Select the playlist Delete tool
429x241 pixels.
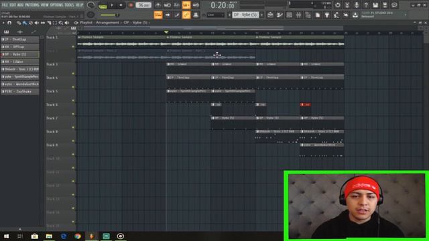click(x=31, y=23)
